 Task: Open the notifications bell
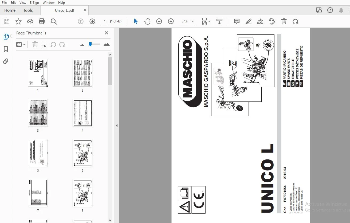pyautogui.click(x=341, y=10)
